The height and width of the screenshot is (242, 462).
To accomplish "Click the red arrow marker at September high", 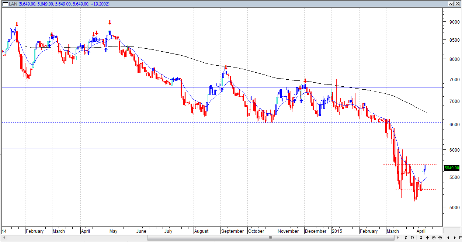I will (226, 67).
